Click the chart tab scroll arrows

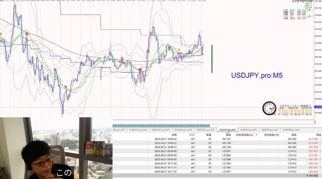point(319,130)
